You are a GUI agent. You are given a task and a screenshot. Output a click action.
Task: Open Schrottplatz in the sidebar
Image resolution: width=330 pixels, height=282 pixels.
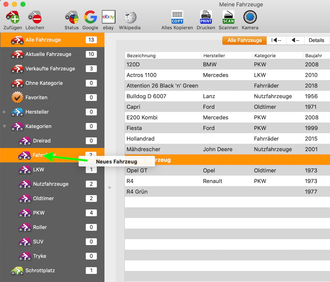[x=52, y=270]
